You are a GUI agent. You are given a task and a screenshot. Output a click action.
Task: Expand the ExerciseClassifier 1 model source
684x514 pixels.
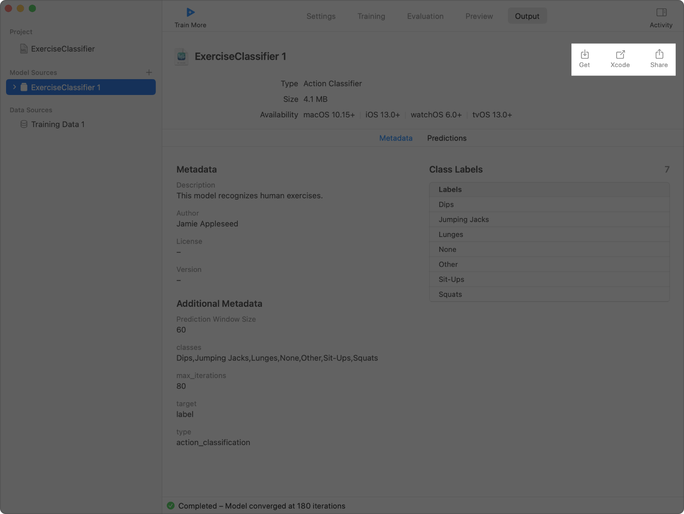point(14,87)
